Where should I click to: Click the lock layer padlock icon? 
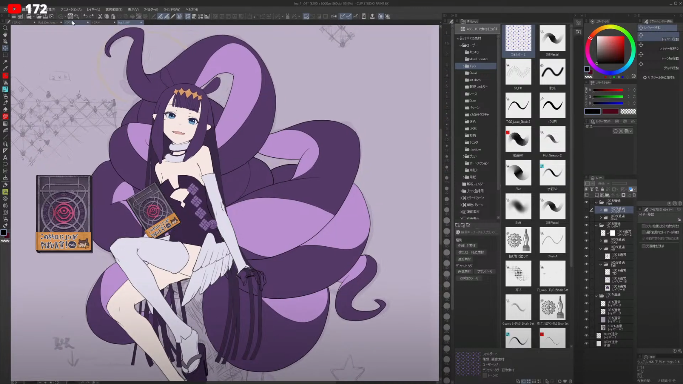point(603,189)
